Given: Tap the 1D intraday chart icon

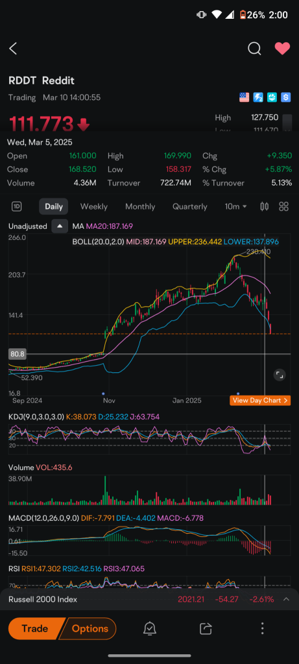Looking at the screenshot, I should [17, 207].
